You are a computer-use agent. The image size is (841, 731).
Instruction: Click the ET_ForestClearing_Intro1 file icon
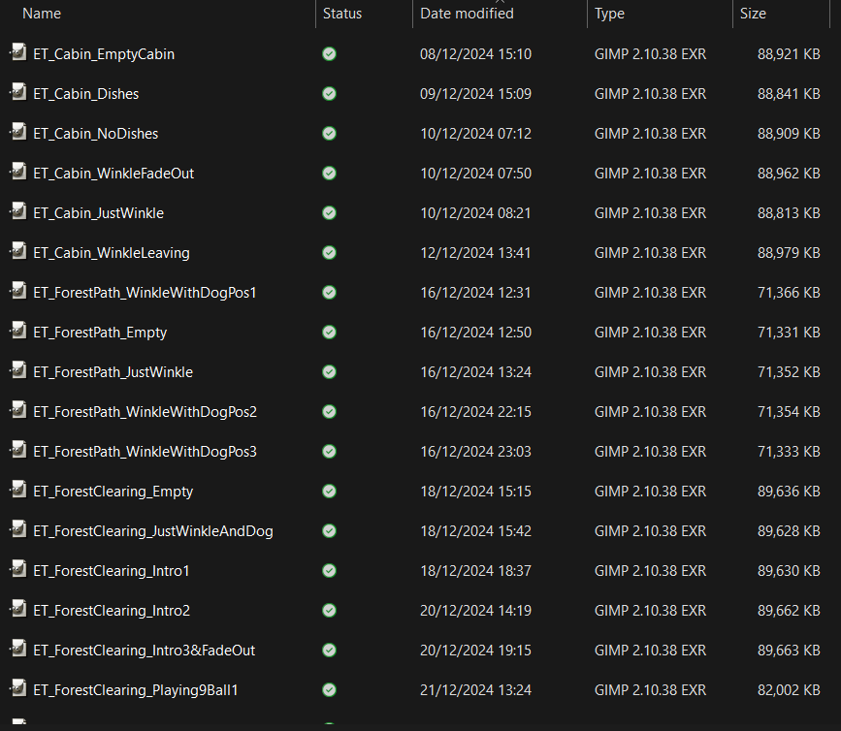point(17,570)
